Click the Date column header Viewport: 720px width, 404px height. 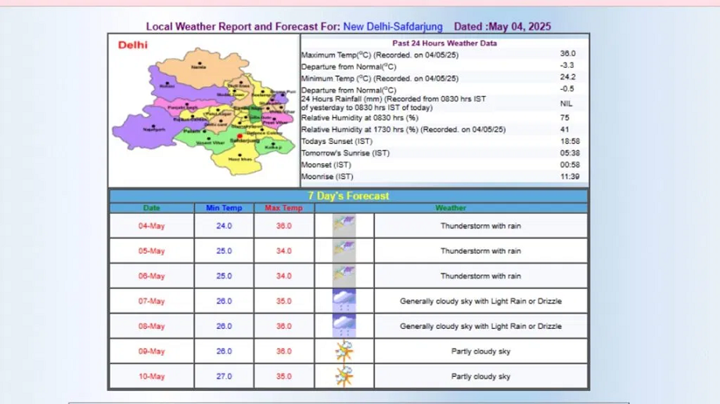pyautogui.click(x=152, y=208)
